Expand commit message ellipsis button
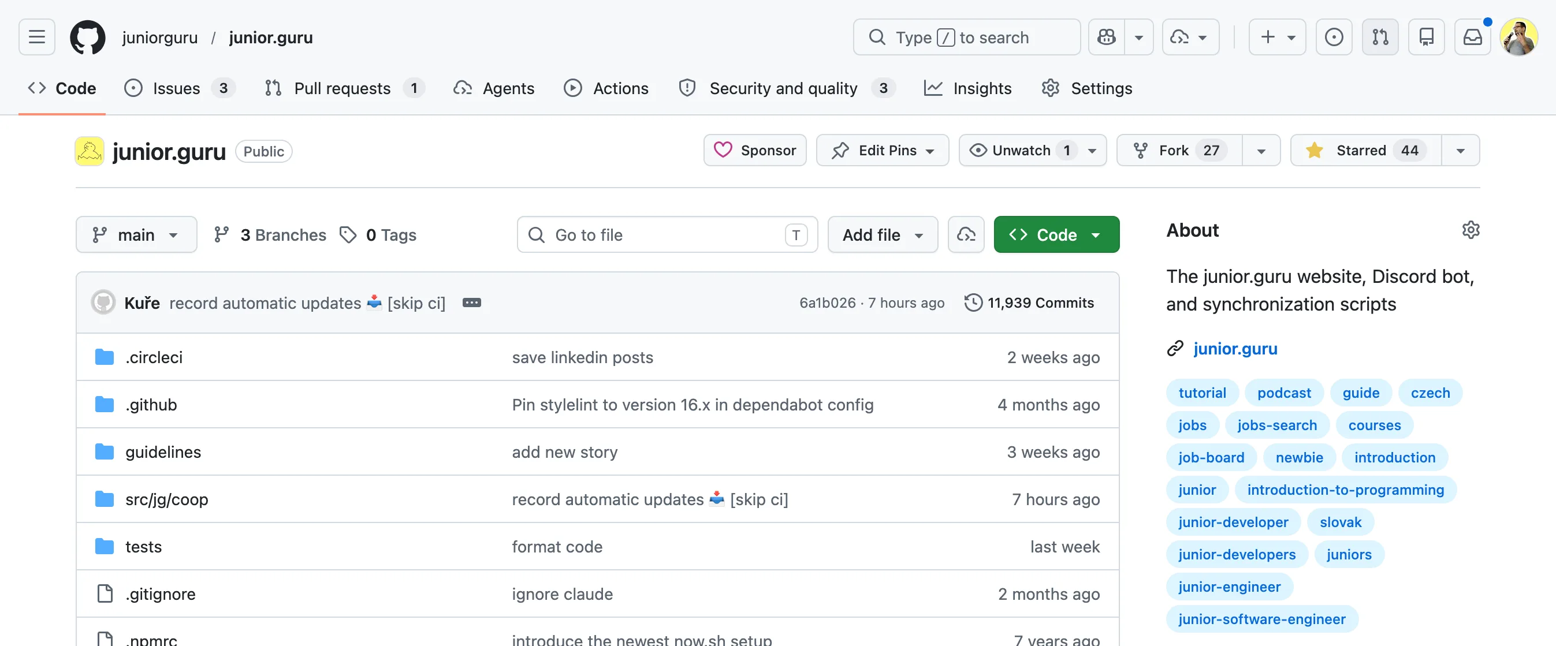This screenshot has width=1556, height=646. pyautogui.click(x=471, y=303)
